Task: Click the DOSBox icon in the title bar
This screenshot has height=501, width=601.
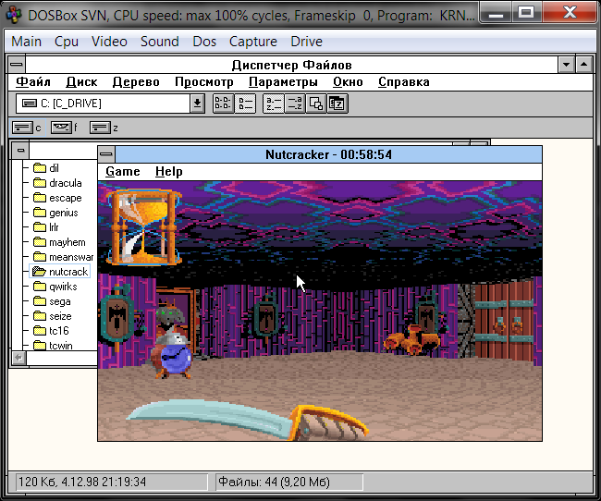Action: point(14,15)
